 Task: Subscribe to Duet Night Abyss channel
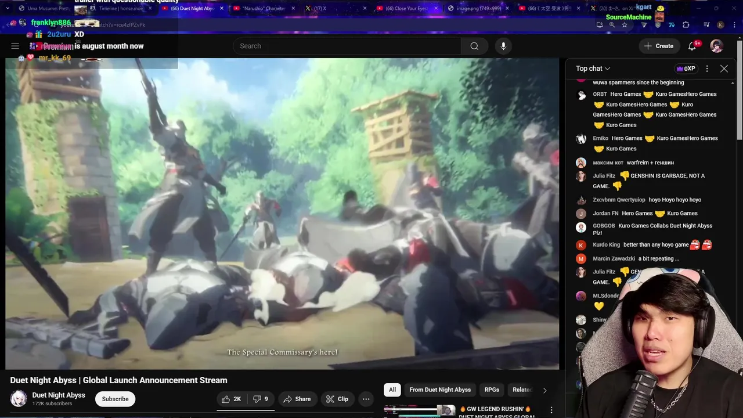(115, 399)
